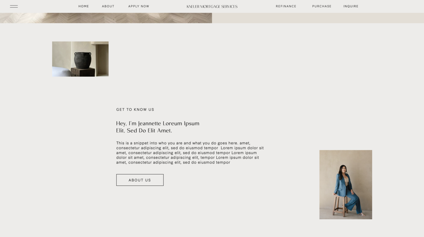The width and height of the screenshot is (424, 237).
Task: Click the GET TO KNOW US label
Action: point(135,110)
